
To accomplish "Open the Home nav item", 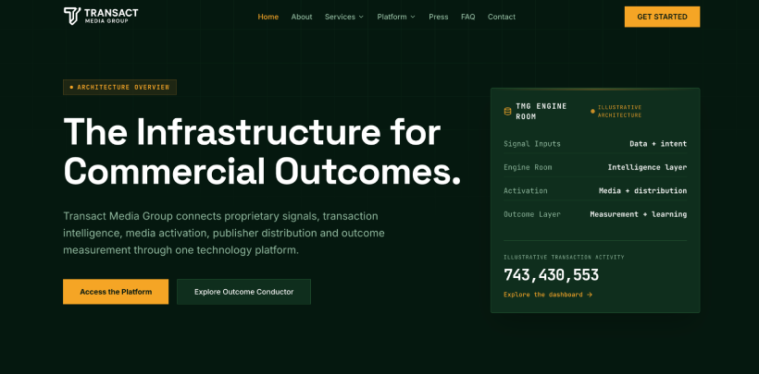I will 268,17.
